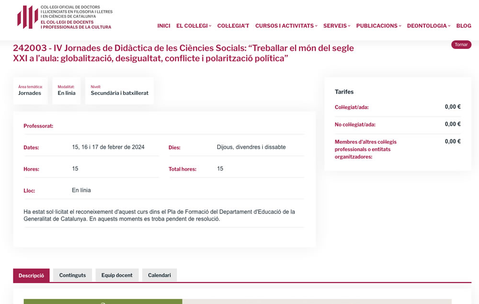
Task: Show the Calendari tab
Action: (159, 275)
